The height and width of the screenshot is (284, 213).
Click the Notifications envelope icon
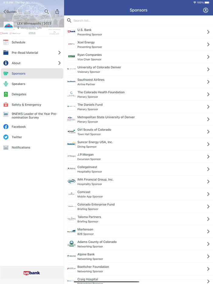[x=6, y=147]
